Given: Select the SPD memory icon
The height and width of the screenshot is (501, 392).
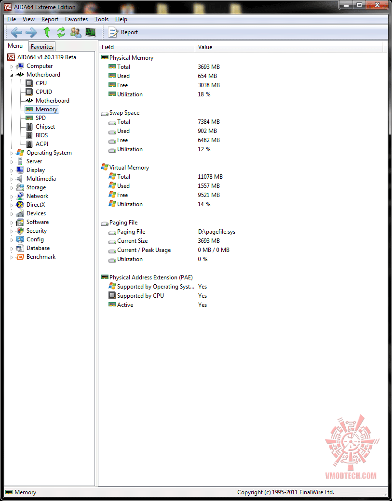Looking at the screenshot, I should click(x=29, y=118).
